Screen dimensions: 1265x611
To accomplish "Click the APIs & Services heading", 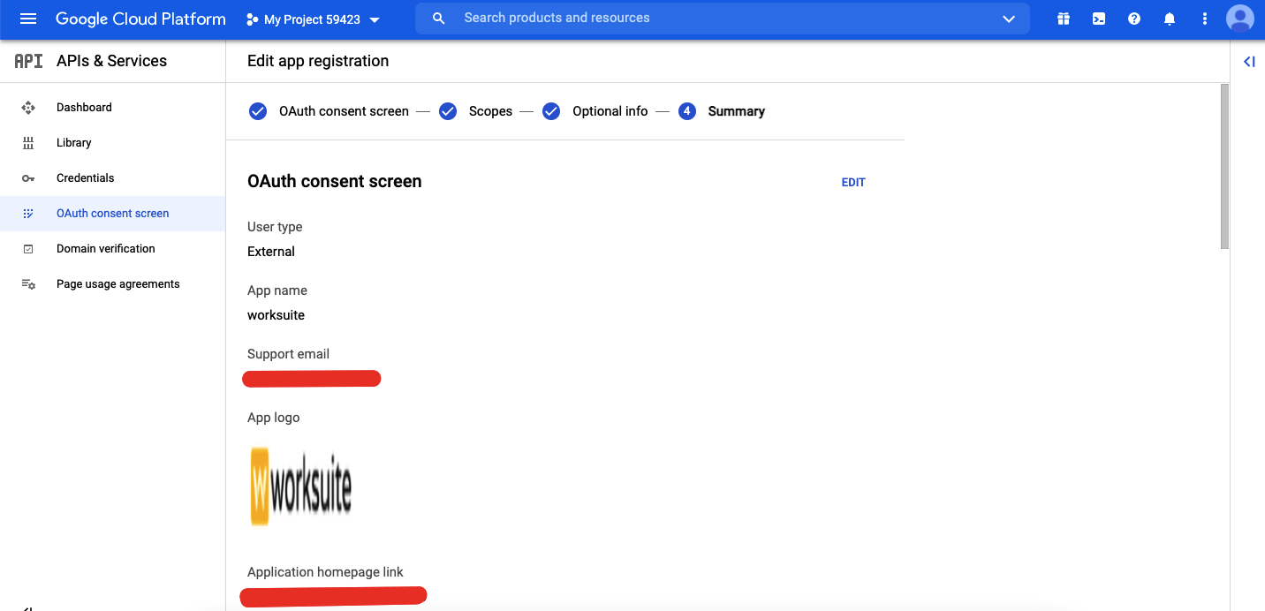I will click(x=111, y=61).
